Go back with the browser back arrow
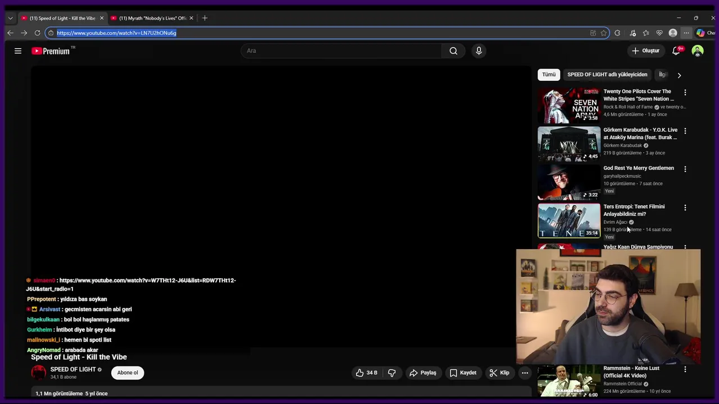 coord(10,33)
